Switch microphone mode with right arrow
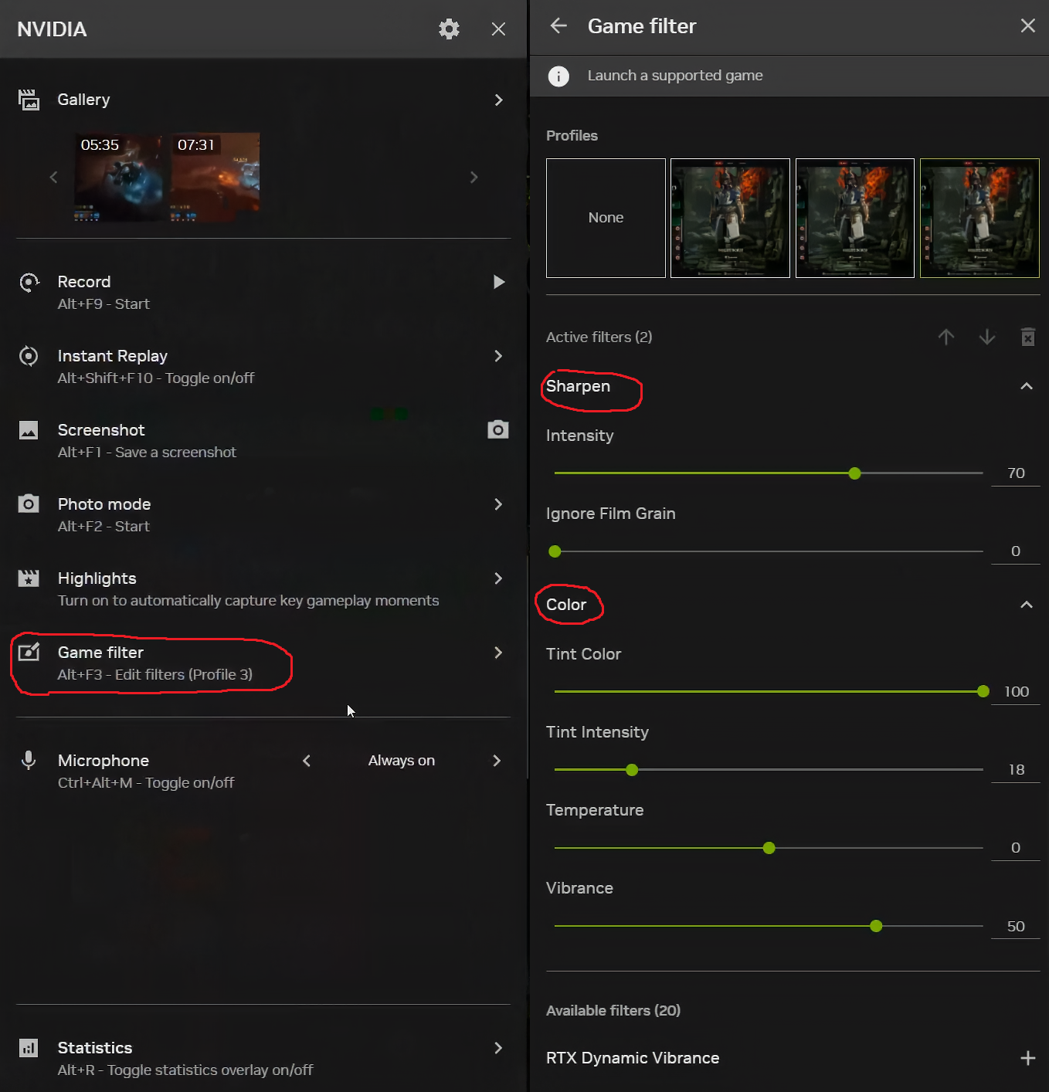Viewport: 1049px width, 1092px height. coord(497,761)
